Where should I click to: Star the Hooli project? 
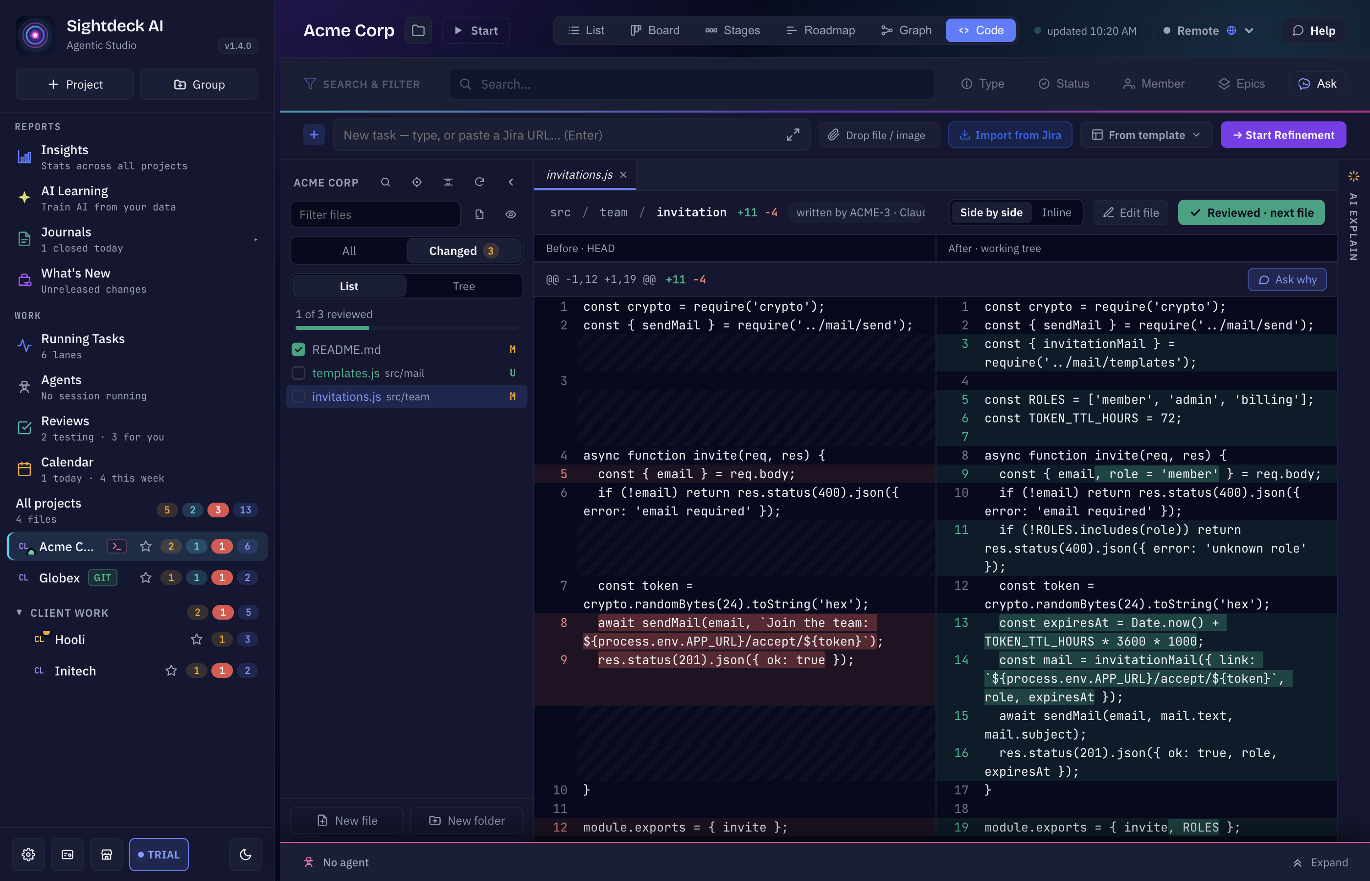pos(197,640)
